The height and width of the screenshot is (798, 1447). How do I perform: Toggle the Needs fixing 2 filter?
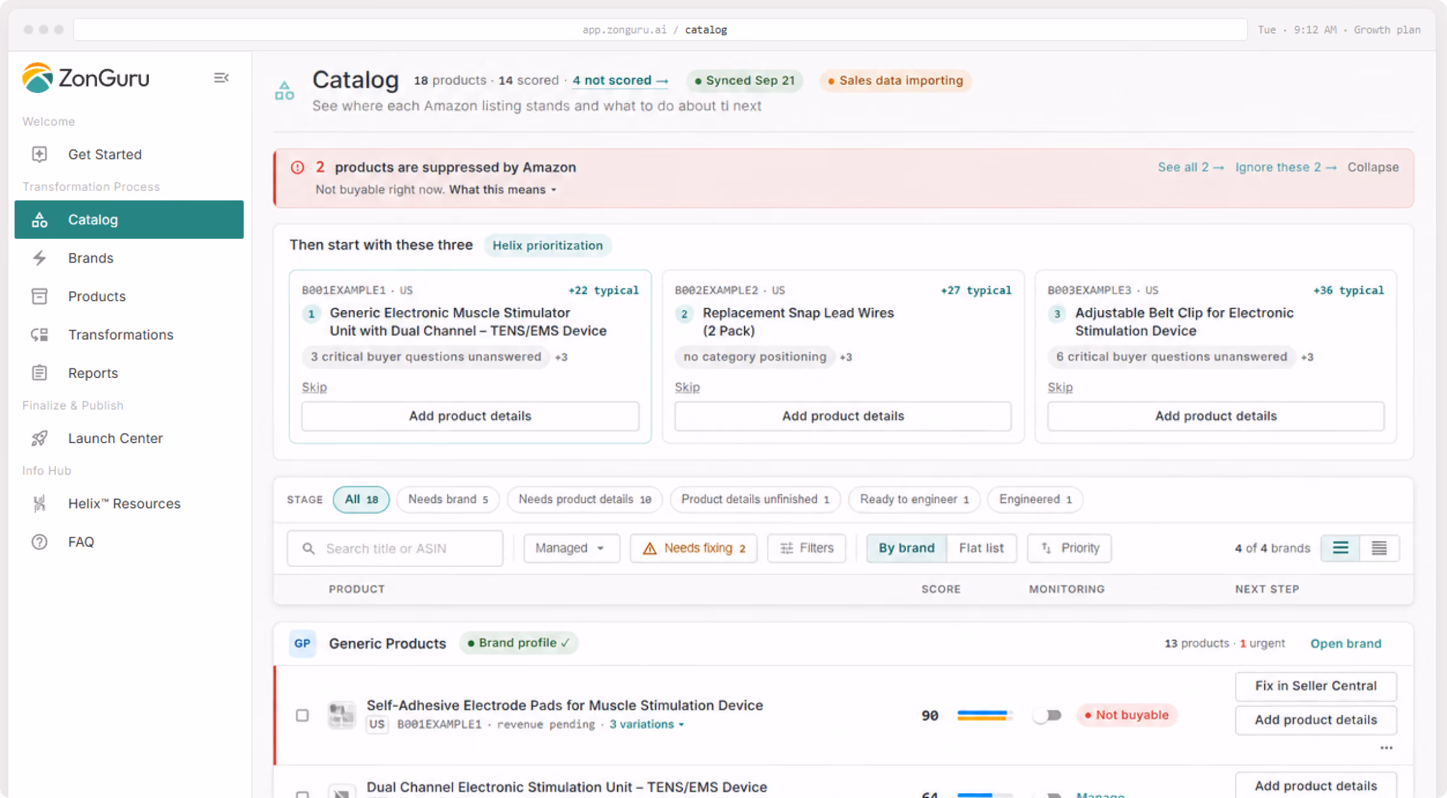[694, 548]
